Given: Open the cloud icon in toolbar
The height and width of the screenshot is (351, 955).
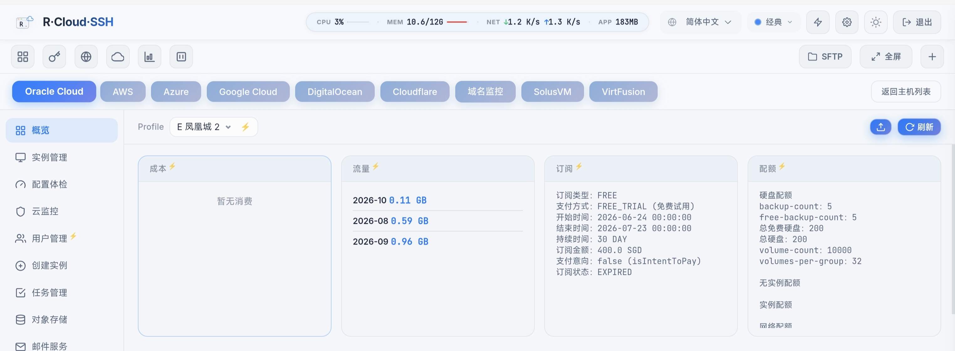Looking at the screenshot, I should (118, 57).
